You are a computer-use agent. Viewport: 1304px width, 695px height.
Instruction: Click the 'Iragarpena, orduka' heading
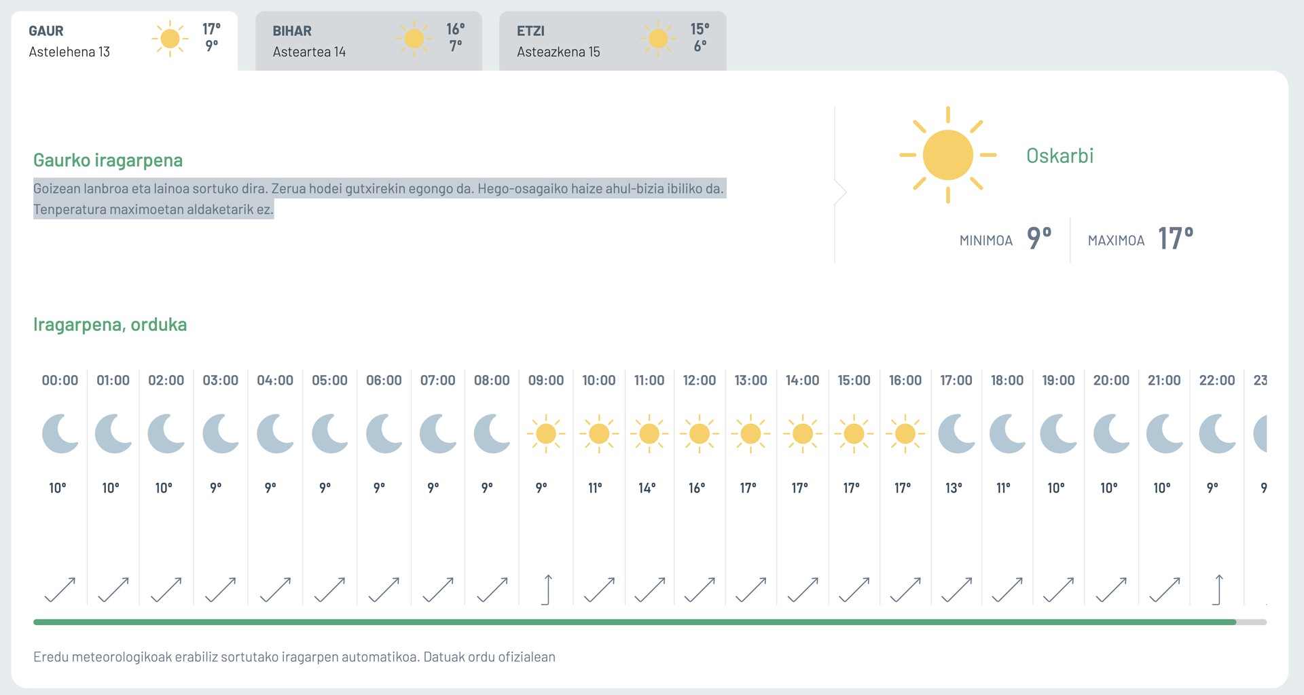(x=110, y=325)
